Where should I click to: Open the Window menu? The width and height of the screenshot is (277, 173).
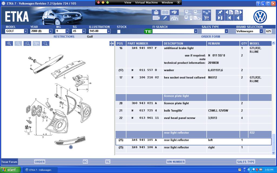point(167,2)
